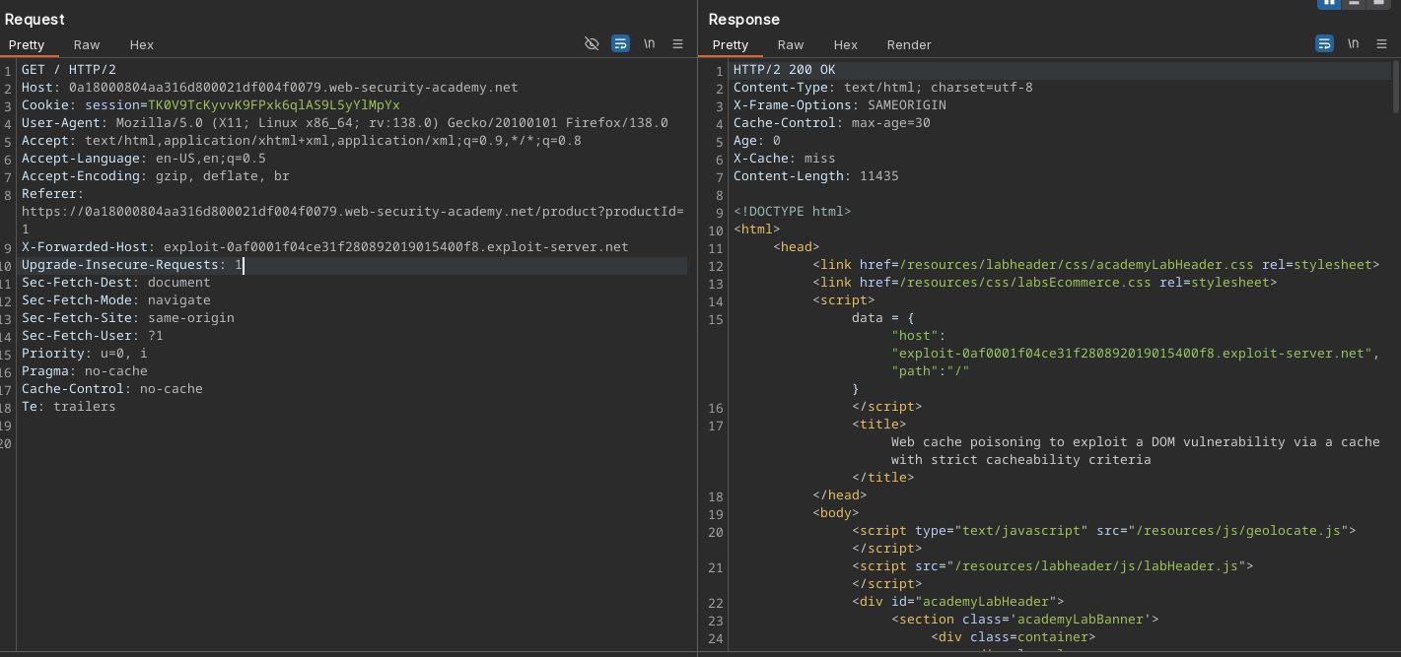This screenshot has width=1401, height=657.
Task: Switch Response view to Hex tab
Action: point(846,44)
